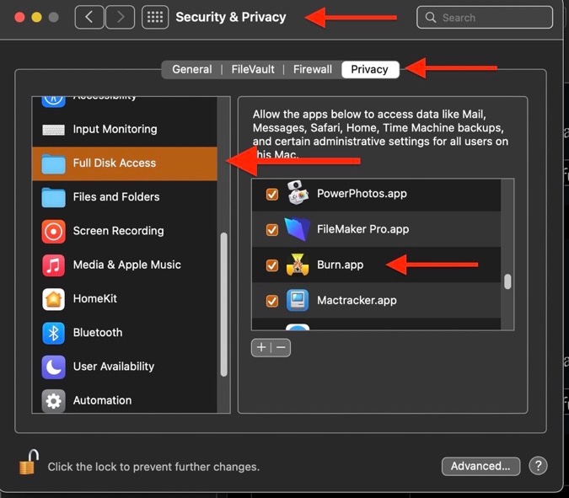
Task: Click the back navigation arrow
Action: click(x=89, y=17)
